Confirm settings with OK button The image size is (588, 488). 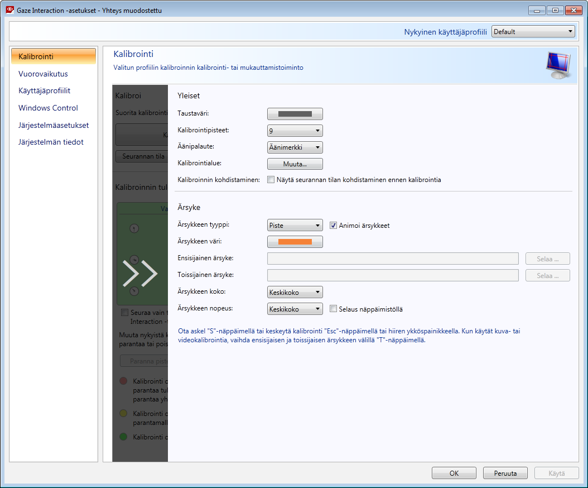[x=454, y=473]
